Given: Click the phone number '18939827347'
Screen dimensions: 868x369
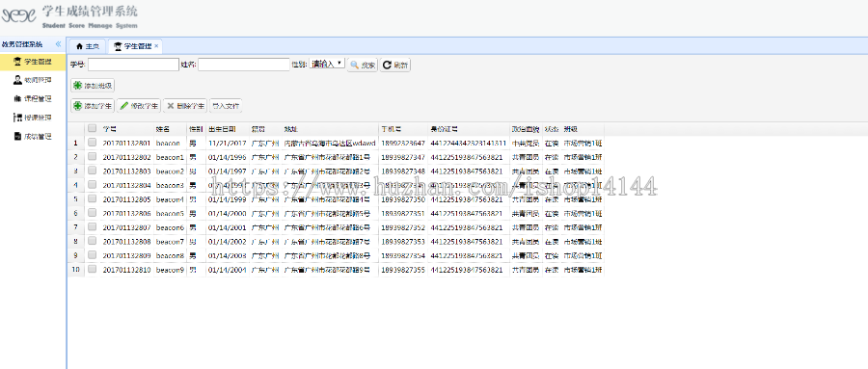Looking at the screenshot, I should (x=403, y=157).
